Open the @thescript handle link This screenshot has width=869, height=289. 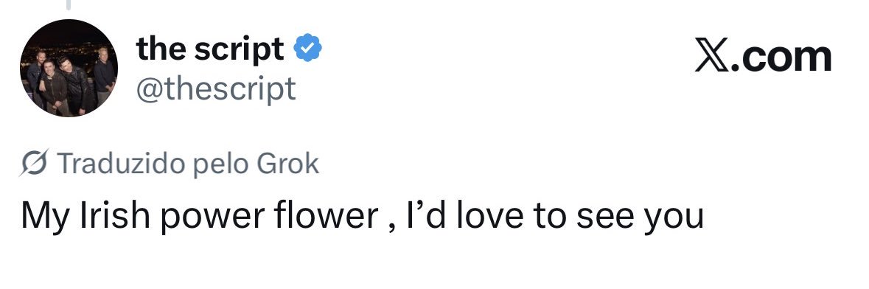tap(216, 88)
